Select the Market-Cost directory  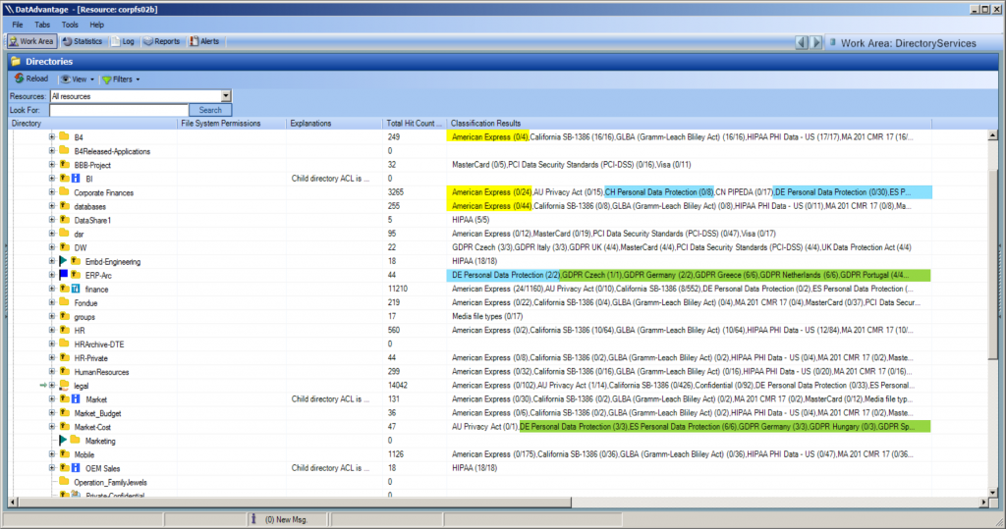(92, 427)
